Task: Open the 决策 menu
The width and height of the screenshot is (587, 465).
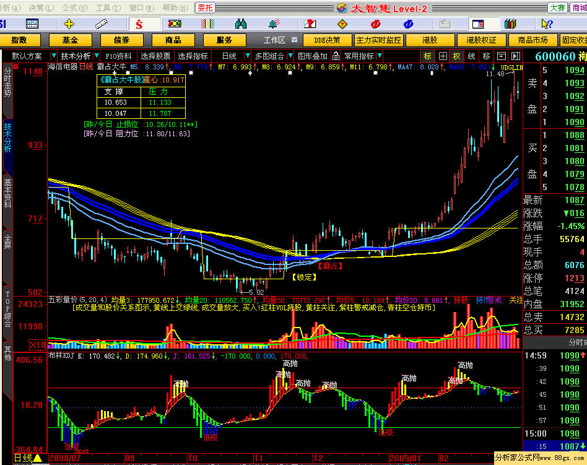Action: pos(41,8)
